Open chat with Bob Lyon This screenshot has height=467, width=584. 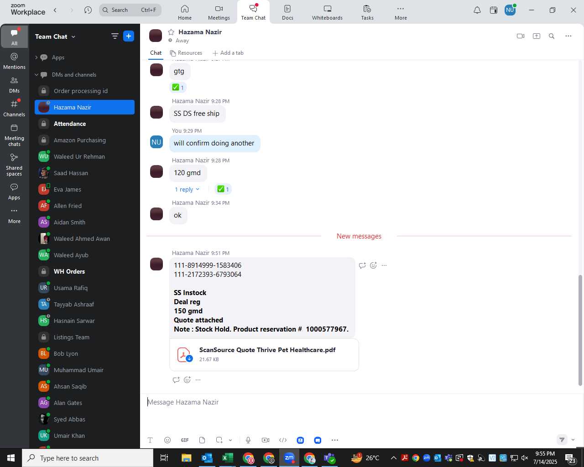point(84,353)
